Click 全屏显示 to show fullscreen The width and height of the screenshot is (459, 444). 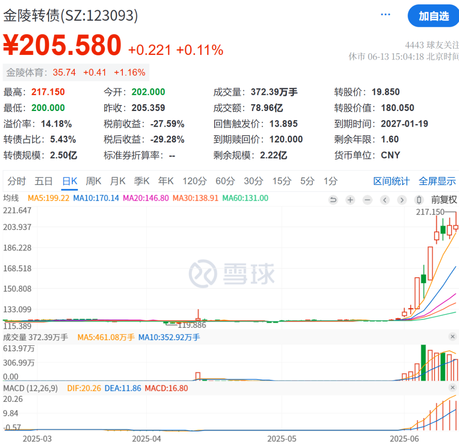[x=437, y=181]
